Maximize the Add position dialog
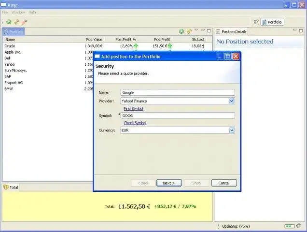The width and height of the screenshot is (307, 232). (x=228, y=57)
